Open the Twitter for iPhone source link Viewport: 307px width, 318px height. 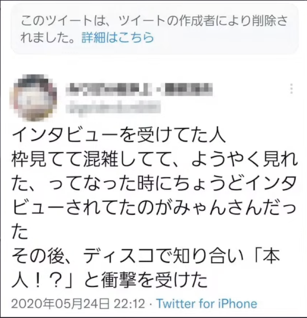point(207,304)
